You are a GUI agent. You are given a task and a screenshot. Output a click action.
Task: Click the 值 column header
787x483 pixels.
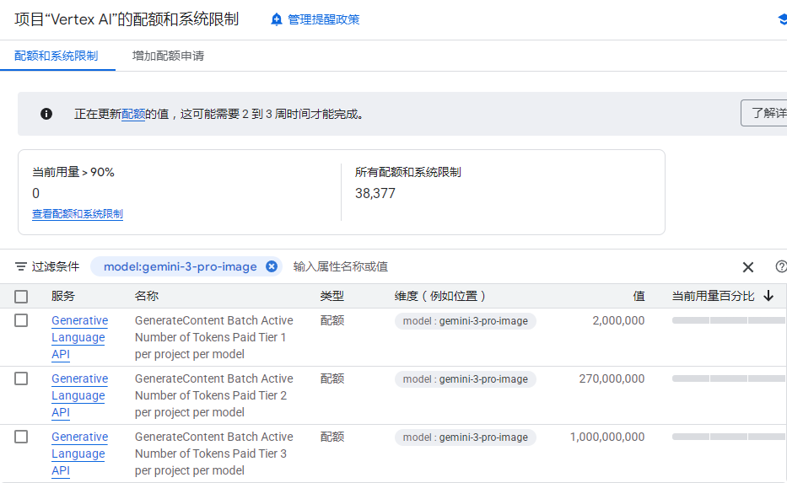(x=639, y=296)
